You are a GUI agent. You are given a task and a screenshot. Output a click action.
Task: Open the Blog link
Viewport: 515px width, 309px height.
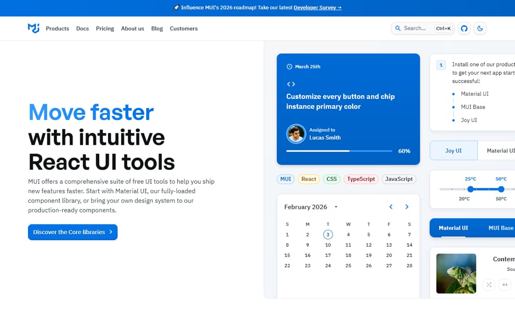pyautogui.click(x=157, y=28)
